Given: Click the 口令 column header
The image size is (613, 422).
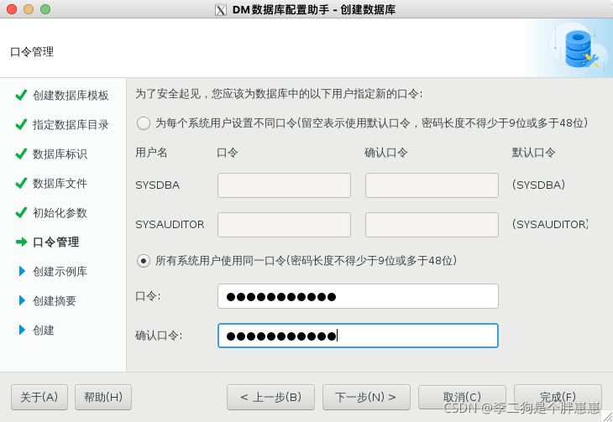Looking at the screenshot, I should click(228, 153).
